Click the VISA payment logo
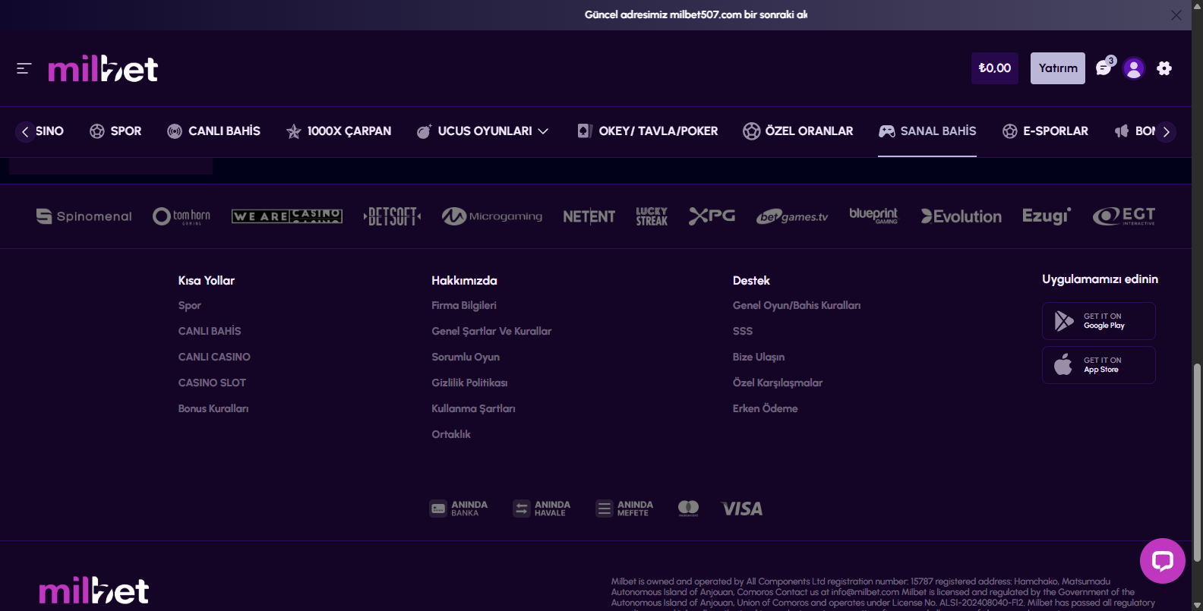Image resolution: width=1203 pixels, height=611 pixels. pyautogui.click(x=742, y=509)
